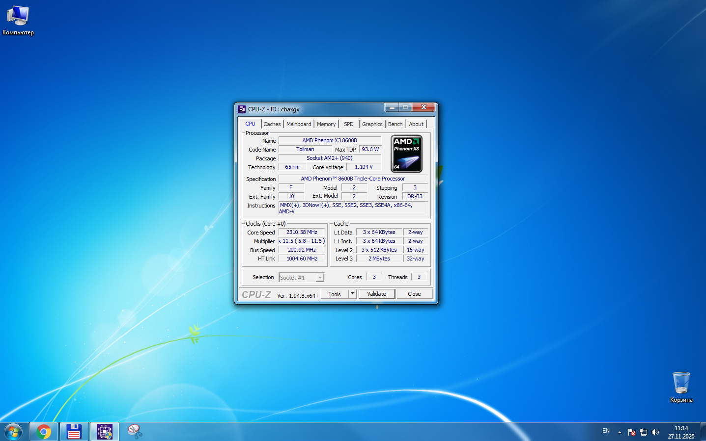Click the Threads count field
706x441 pixels.
[x=419, y=277]
